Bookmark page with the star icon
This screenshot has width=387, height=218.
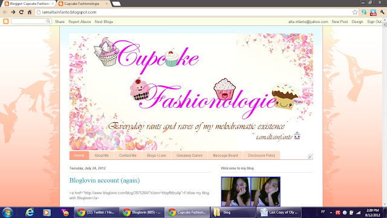coord(355,12)
